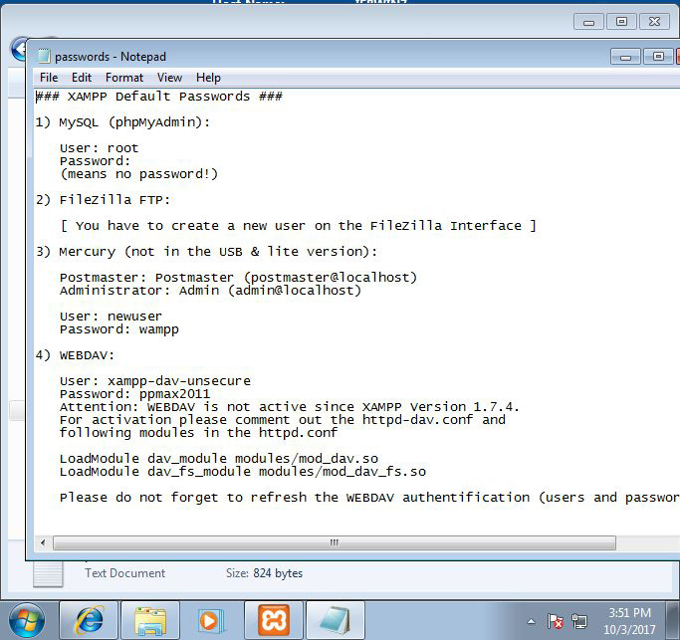This screenshot has height=640, width=680.
Task: Open Windows Explorer from the taskbar
Action: click(150, 620)
